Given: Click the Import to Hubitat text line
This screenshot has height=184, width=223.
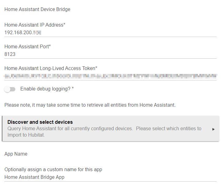Looking at the screenshot, I should coord(26,135).
